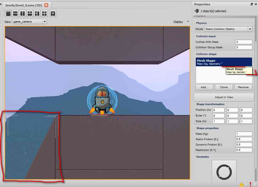Close the level_0.nms tab
This screenshot has width=258, height=187.
pyautogui.click(x=46, y=5)
